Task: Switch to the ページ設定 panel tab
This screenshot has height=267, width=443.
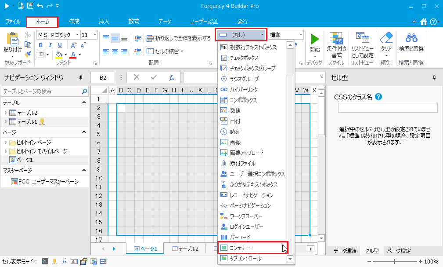Action: (399, 251)
